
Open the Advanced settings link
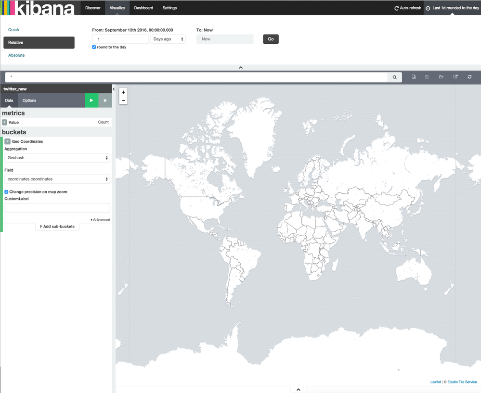coord(100,219)
